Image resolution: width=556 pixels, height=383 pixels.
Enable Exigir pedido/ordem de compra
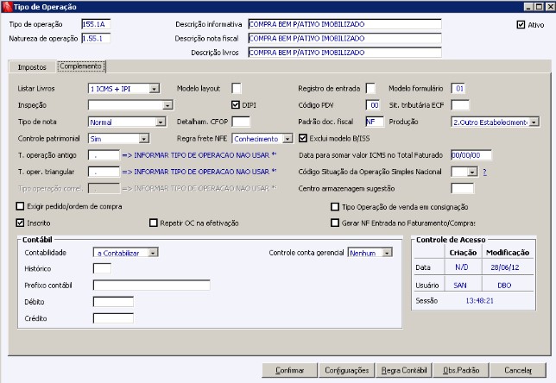tap(20, 206)
